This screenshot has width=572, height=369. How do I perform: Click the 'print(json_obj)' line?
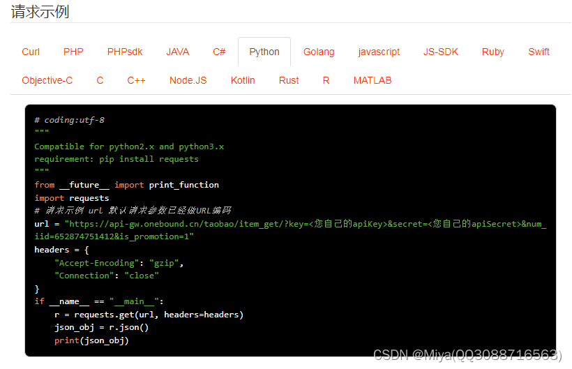click(x=91, y=340)
